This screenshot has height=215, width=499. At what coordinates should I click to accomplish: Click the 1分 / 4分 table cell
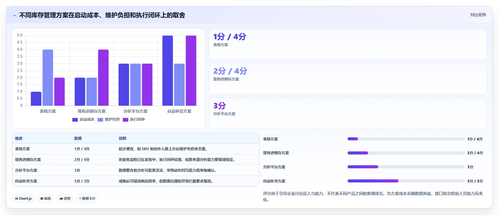pos(82,149)
